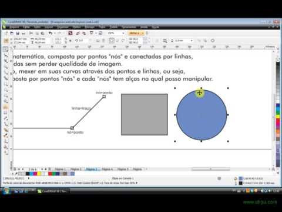
Task: Select the Zoom tool in the toolbox
Action: tap(6, 67)
